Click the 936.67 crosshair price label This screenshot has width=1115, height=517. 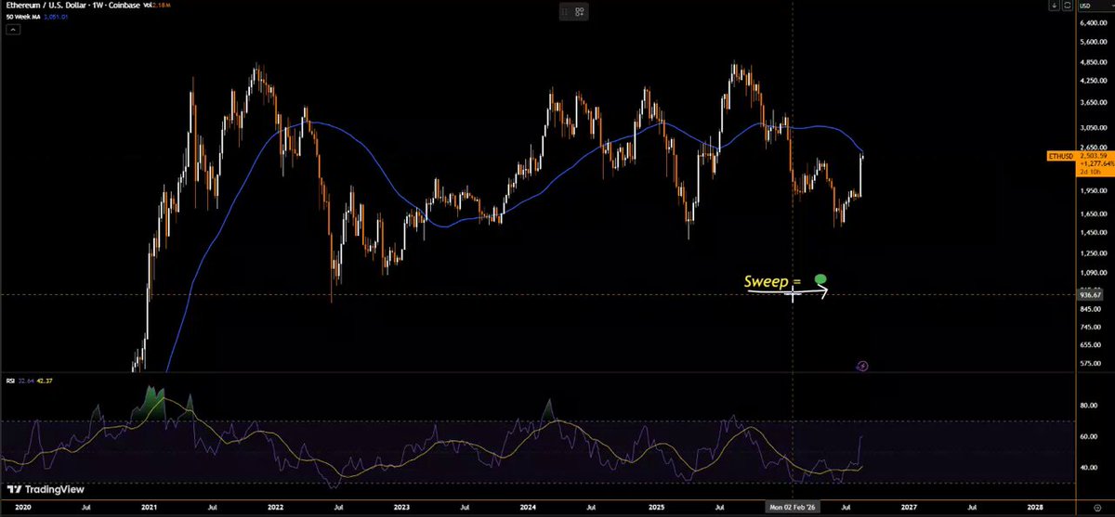click(1090, 295)
